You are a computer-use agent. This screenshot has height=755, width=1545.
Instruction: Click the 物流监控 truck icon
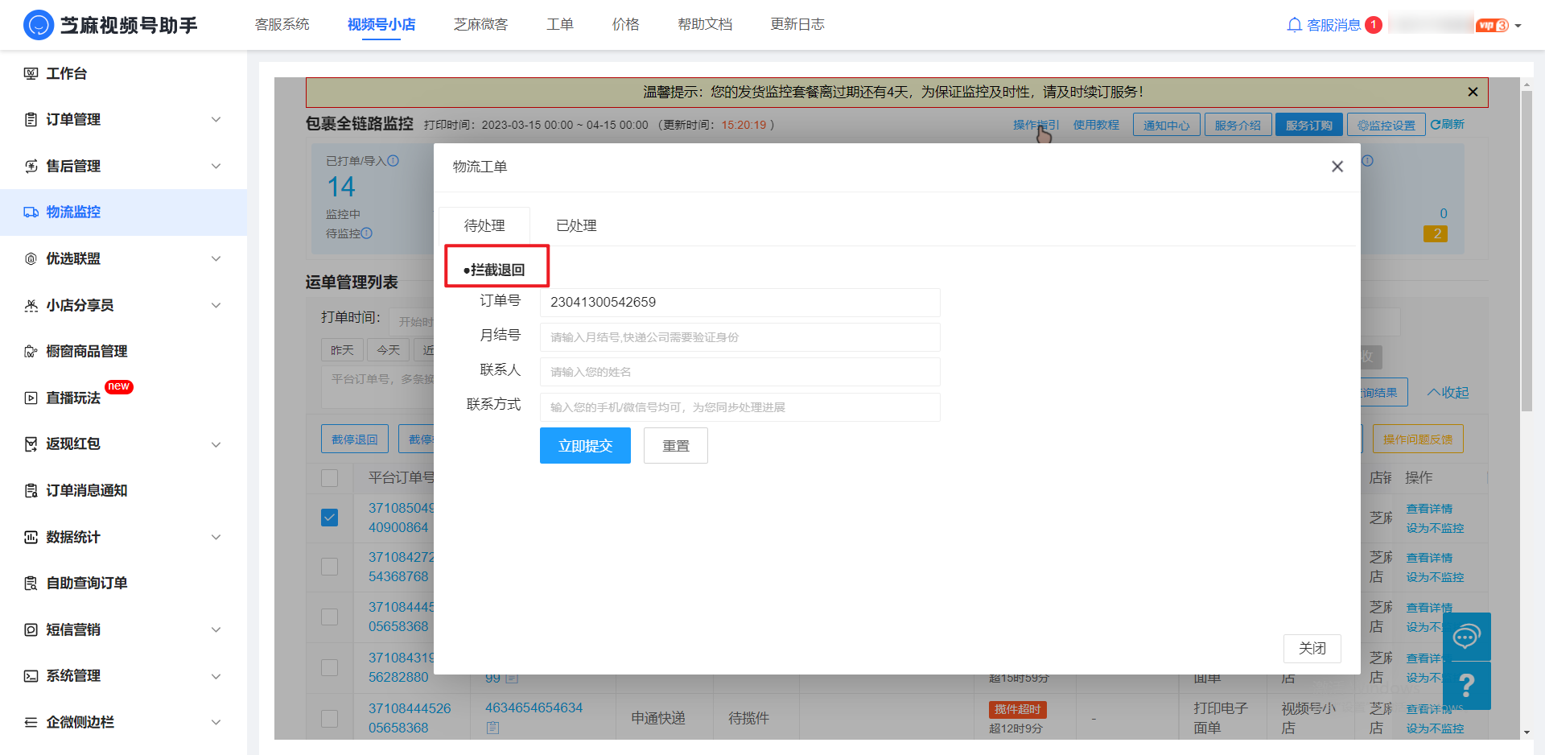tap(31, 212)
